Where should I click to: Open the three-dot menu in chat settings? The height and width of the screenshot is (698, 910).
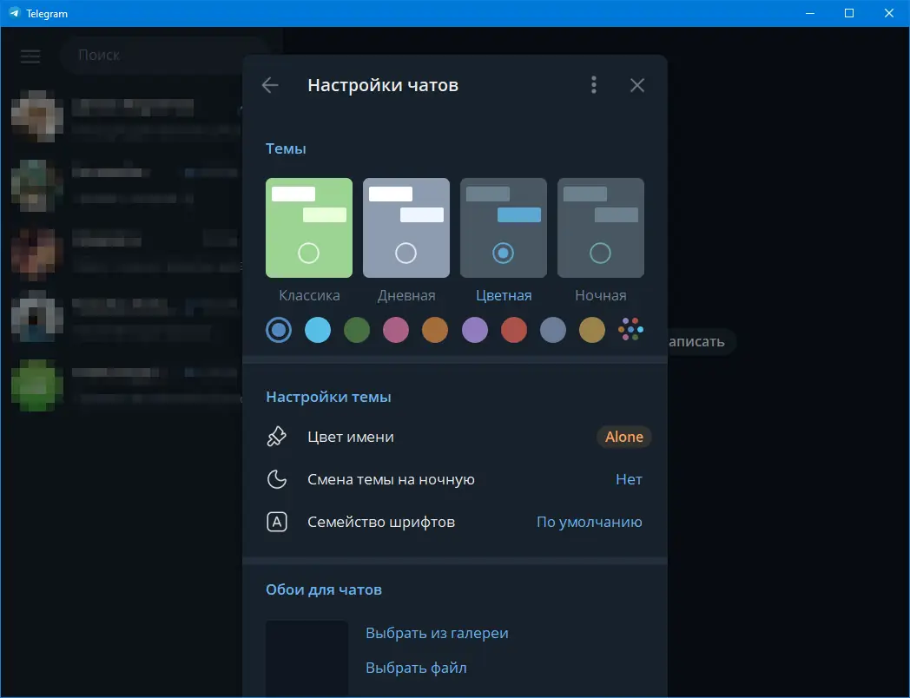pyautogui.click(x=593, y=85)
